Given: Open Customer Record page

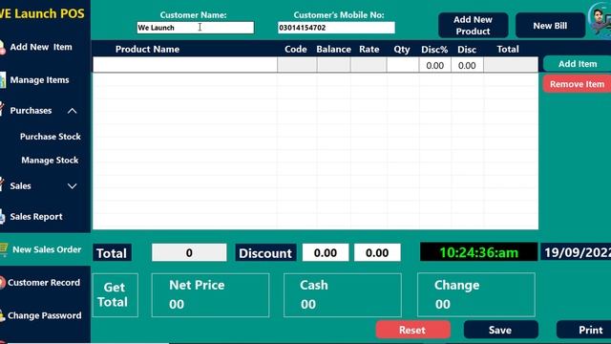Looking at the screenshot, I should (44, 283).
